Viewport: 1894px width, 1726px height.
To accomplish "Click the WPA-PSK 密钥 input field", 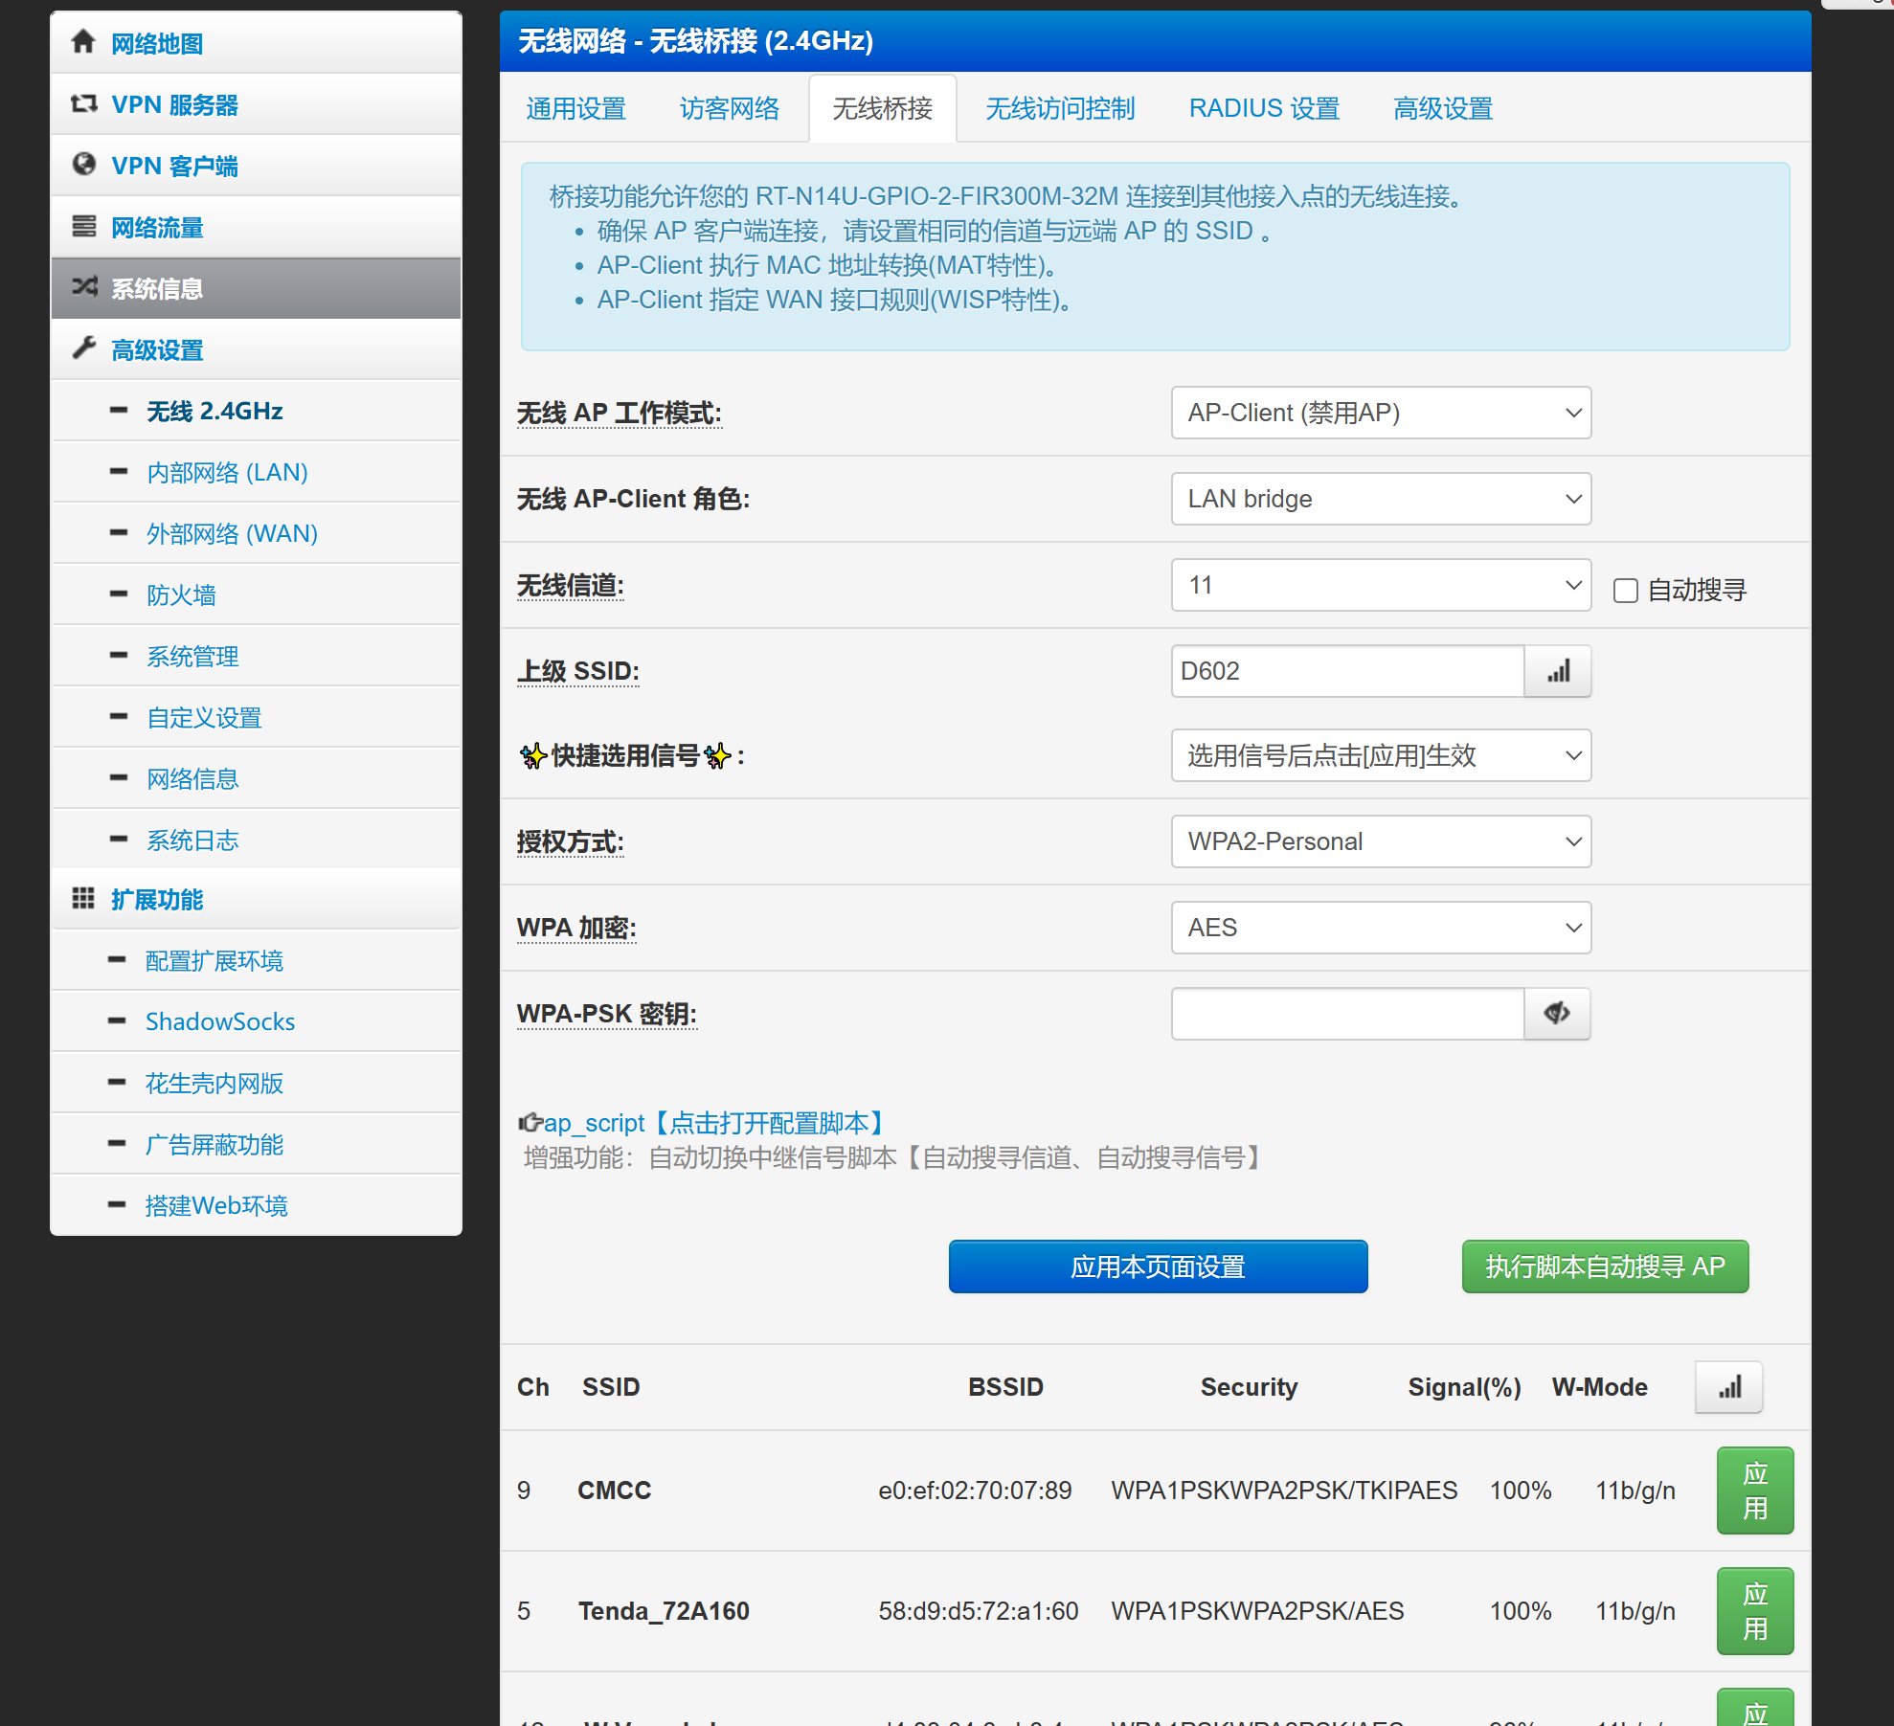I will [1346, 1014].
